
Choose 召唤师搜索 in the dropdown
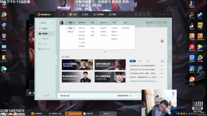coord(125,28)
